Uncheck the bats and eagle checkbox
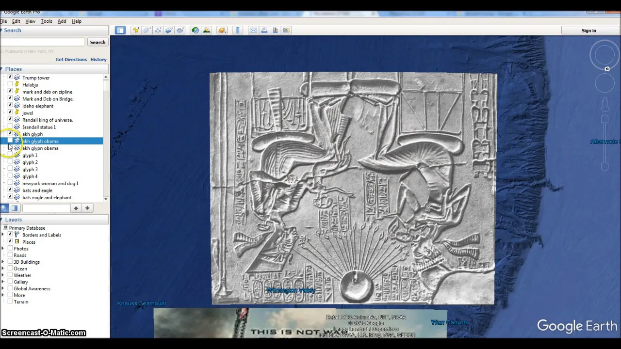The image size is (621, 349). [x=10, y=190]
